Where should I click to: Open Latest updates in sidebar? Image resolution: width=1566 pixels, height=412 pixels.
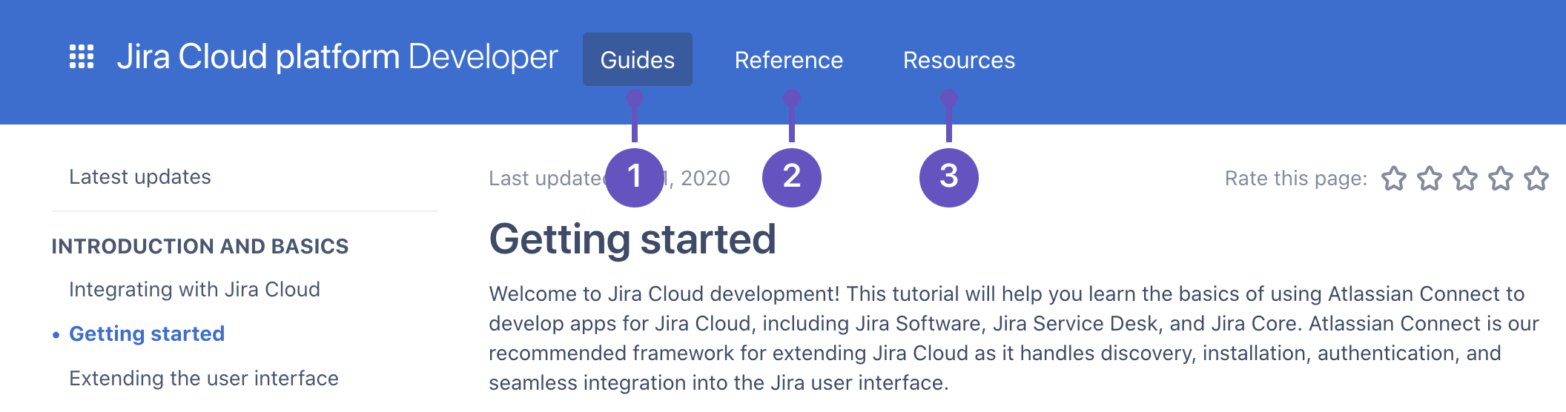tap(140, 177)
